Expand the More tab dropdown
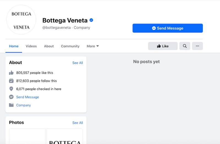The image size is (220, 144). pos(93,46)
